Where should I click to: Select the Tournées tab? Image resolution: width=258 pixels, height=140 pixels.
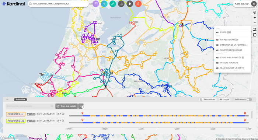pyautogui.click(x=20, y=99)
